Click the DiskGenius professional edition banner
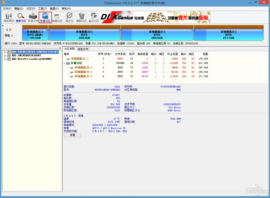The image size is (270, 198). click(x=155, y=17)
